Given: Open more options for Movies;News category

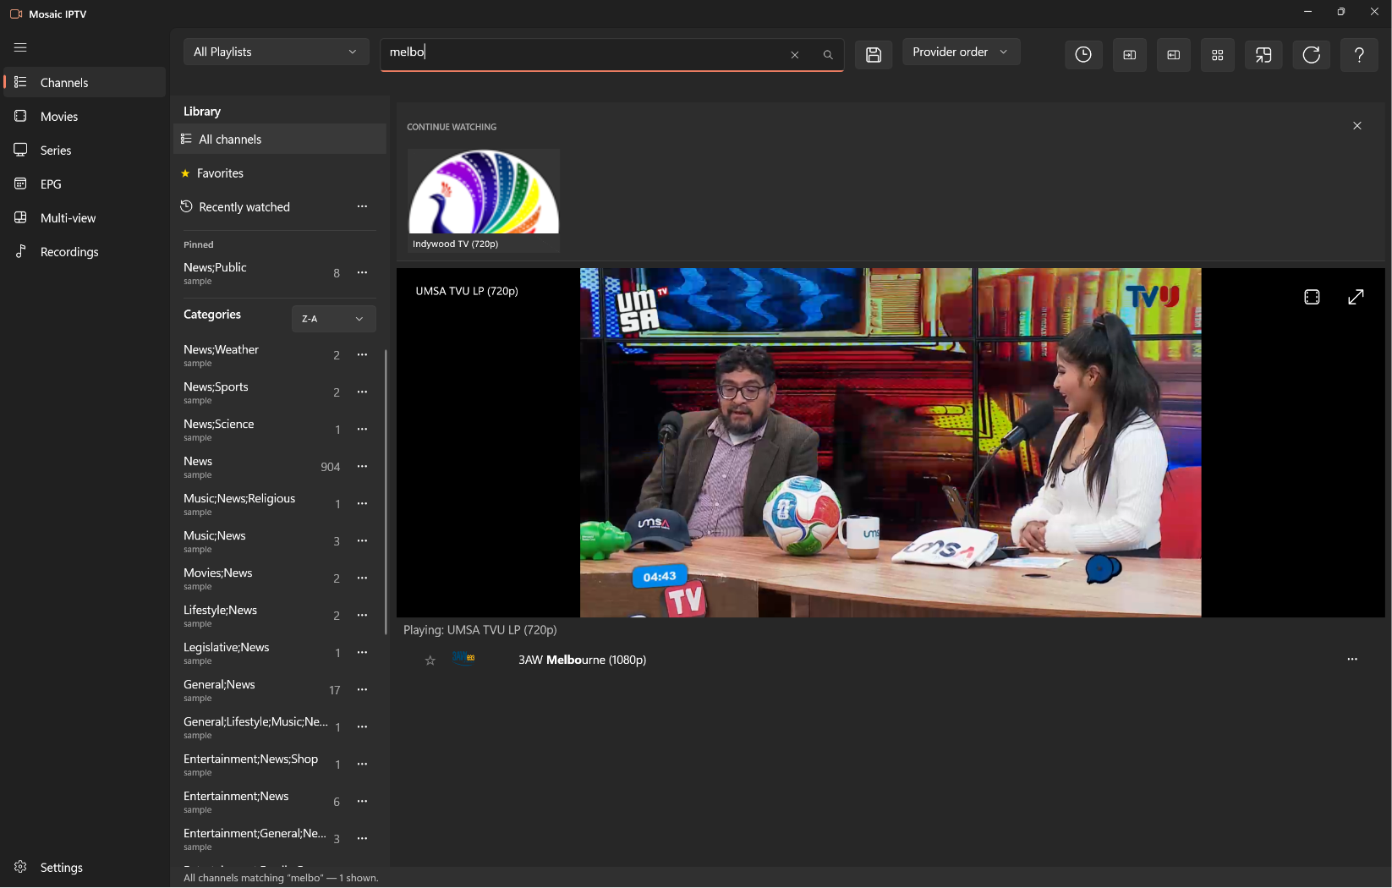Looking at the screenshot, I should click(362, 578).
